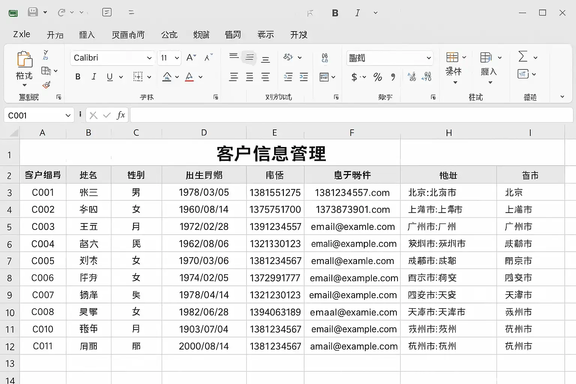The width and height of the screenshot is (576, 384).
Task: Toggle bold formatting in the font group
Action: 78,77
